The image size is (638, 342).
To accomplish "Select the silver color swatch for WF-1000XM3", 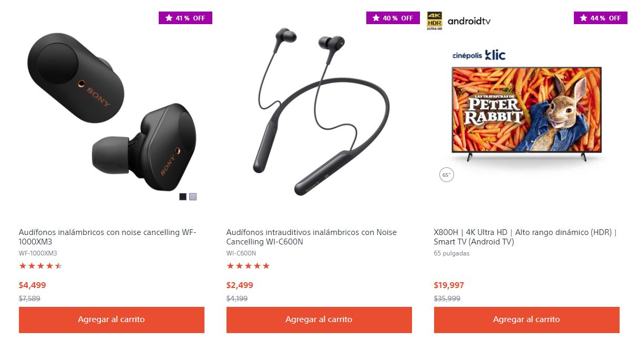I will point(193,197).
